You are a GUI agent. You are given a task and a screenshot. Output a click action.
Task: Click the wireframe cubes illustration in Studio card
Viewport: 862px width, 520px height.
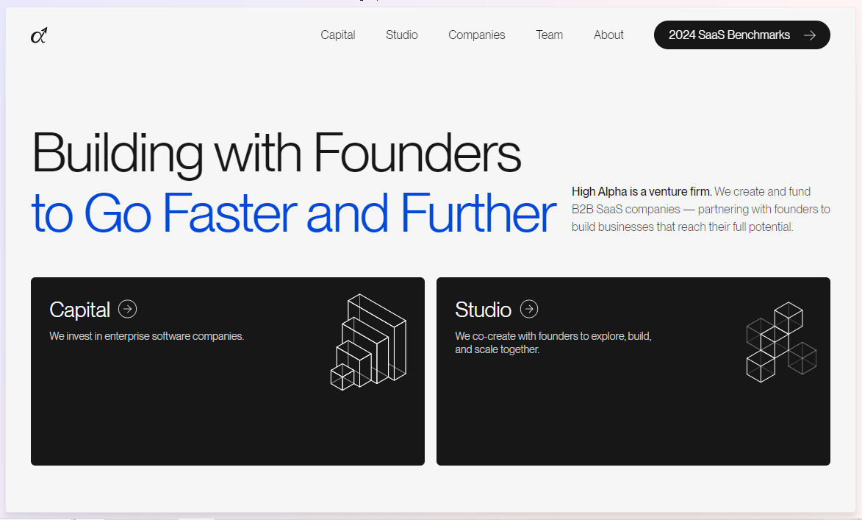[x=781, y=342]
